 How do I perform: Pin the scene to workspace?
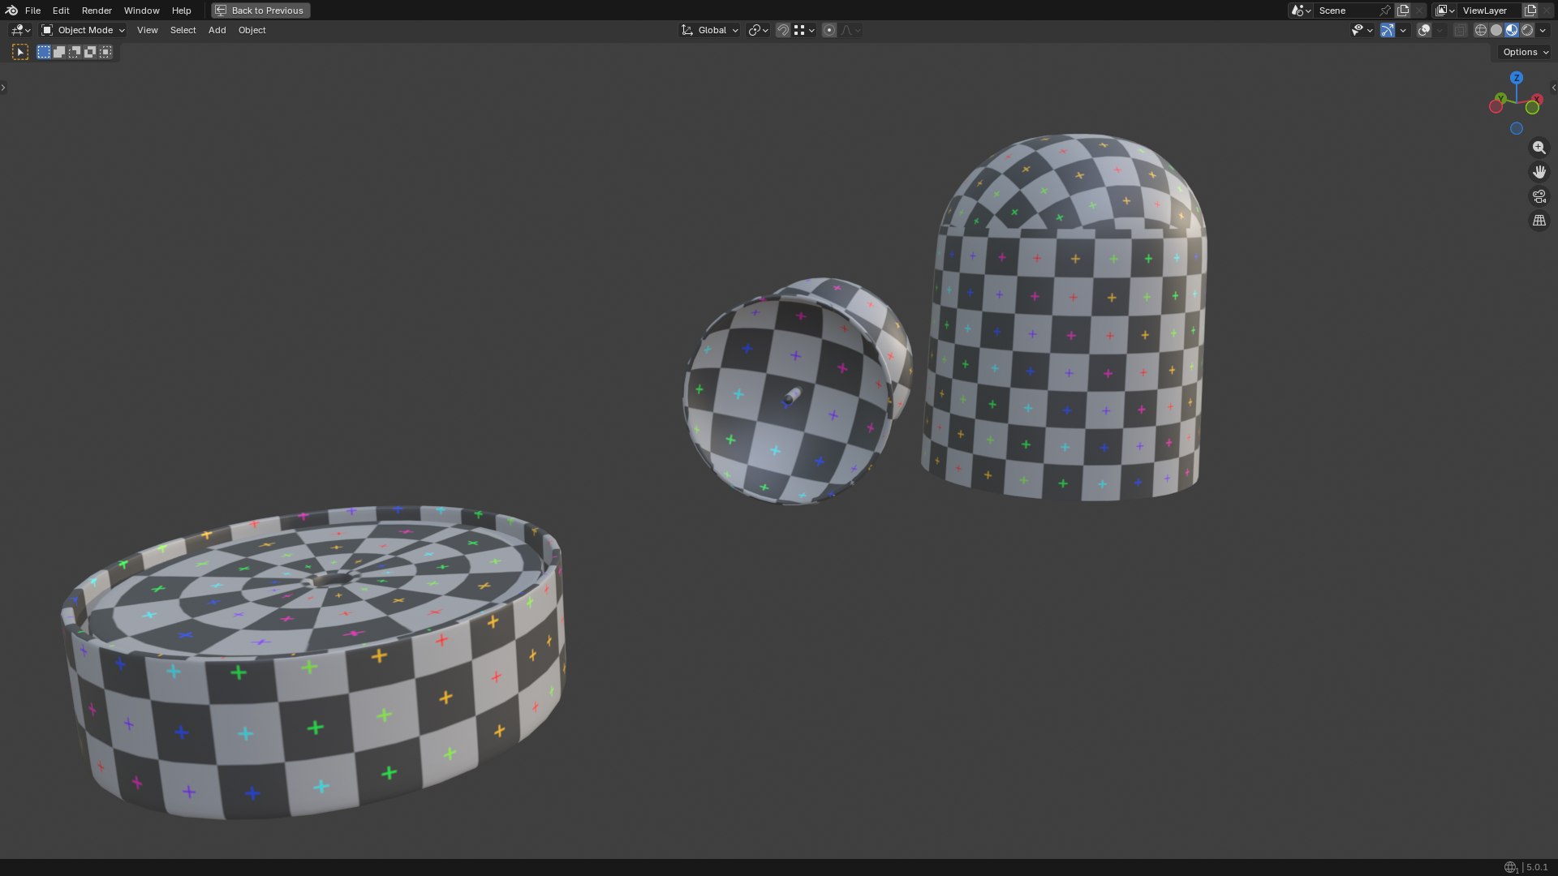coord(1385,11)
